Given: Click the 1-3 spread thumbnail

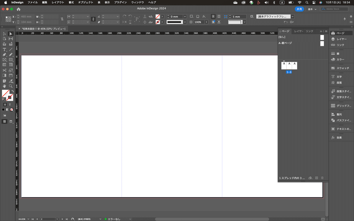Looking at the screenshot, I should coord(289,66).
